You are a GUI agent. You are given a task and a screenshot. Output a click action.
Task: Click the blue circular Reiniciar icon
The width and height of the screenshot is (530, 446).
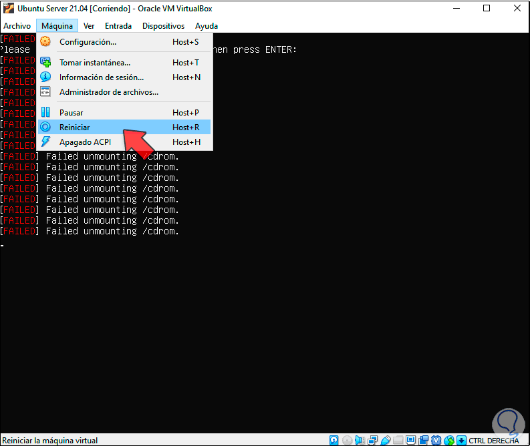[45, 127]
